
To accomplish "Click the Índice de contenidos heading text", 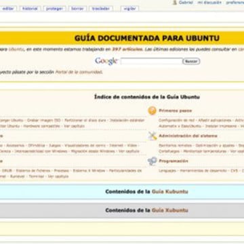I will pyautogui.click(x=147, y=97).
